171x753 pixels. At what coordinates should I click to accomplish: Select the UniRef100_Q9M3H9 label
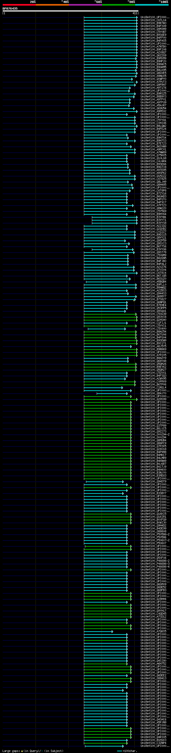click(x=153, y=29)
